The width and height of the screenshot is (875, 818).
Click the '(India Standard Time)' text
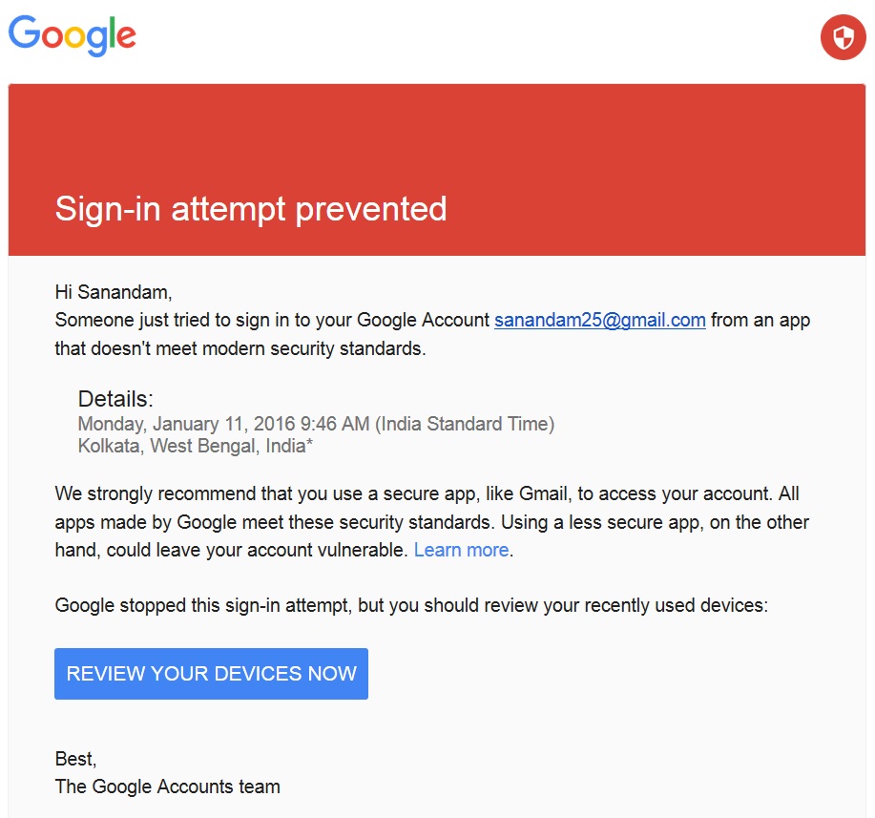tap(465, 424)
